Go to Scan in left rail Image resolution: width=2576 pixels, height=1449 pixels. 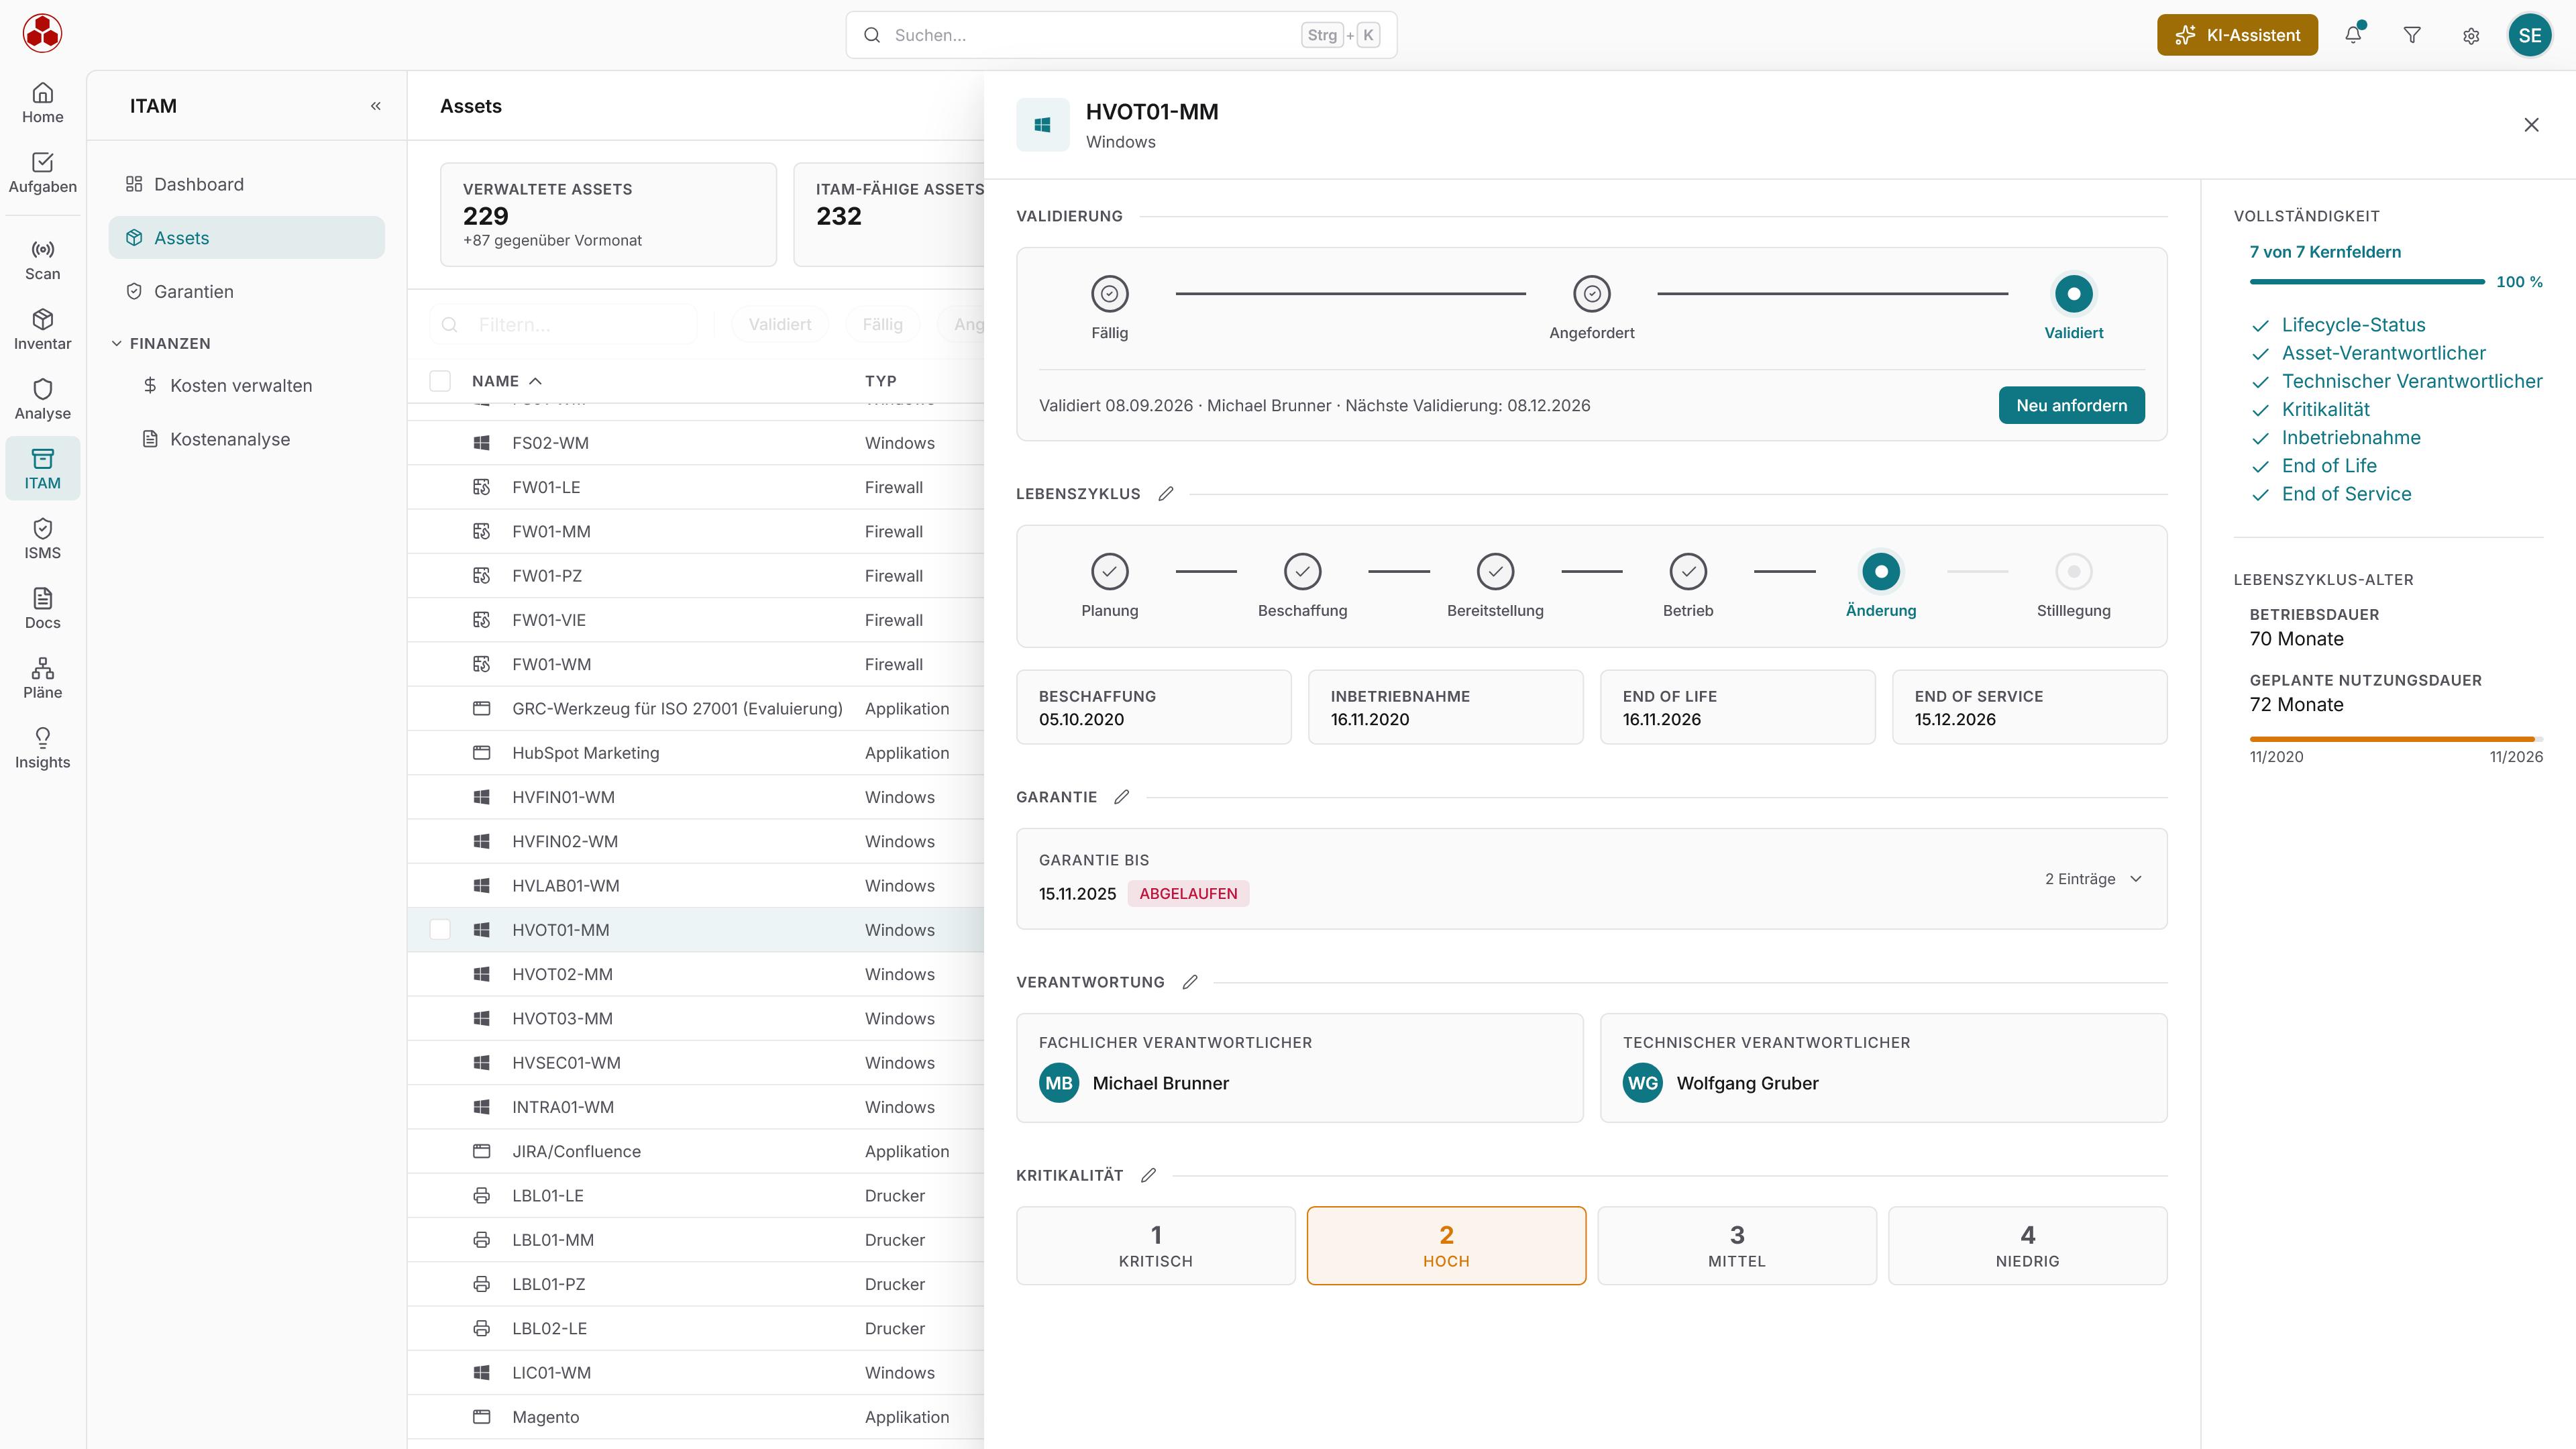click(42, 260)
